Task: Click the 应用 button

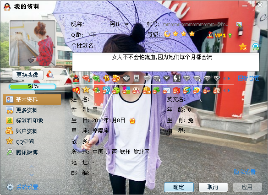Action: pyautogui.click(x=247, y=187)
